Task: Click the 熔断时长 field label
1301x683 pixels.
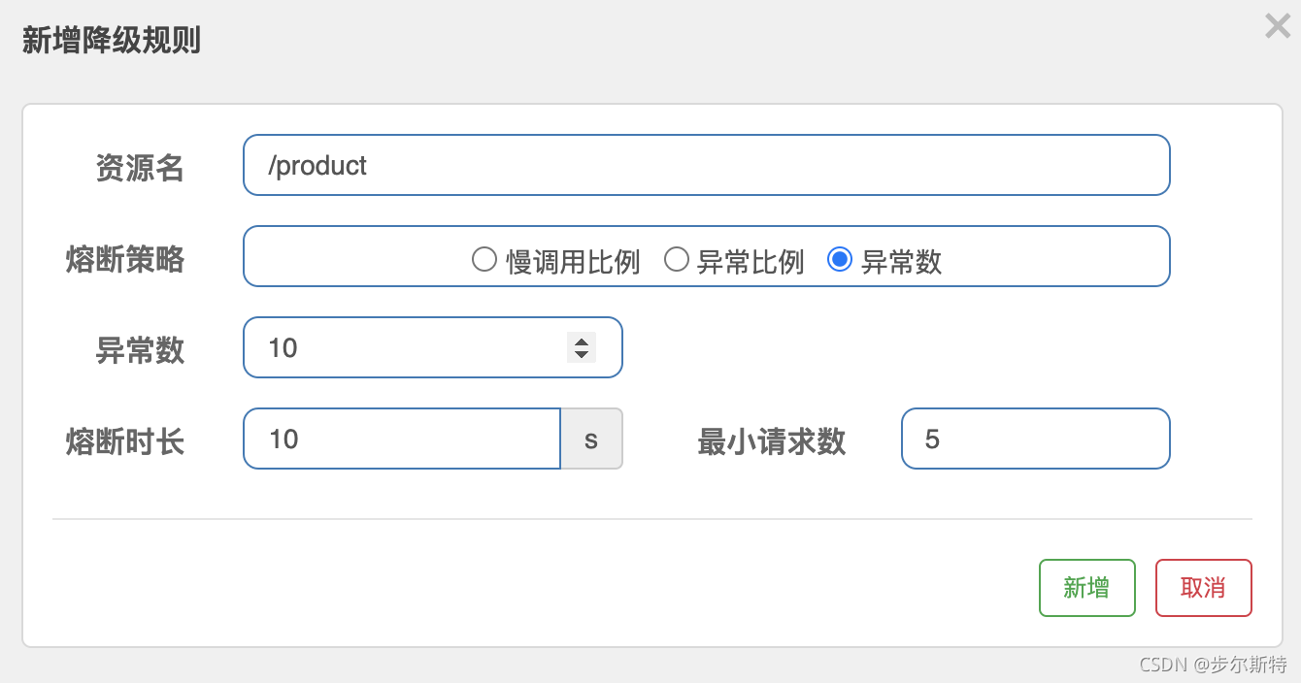Action: (125, 441)
